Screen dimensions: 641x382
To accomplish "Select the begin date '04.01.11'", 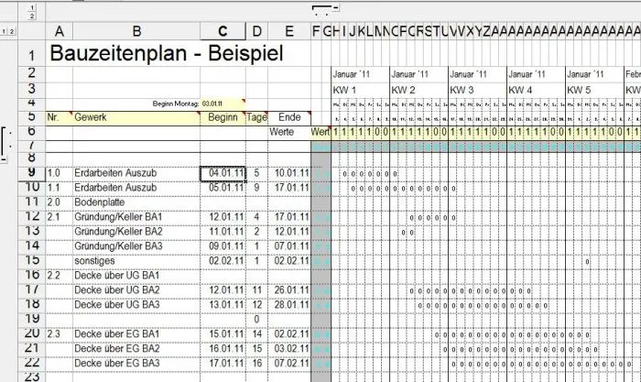I will tap(223, 173).
